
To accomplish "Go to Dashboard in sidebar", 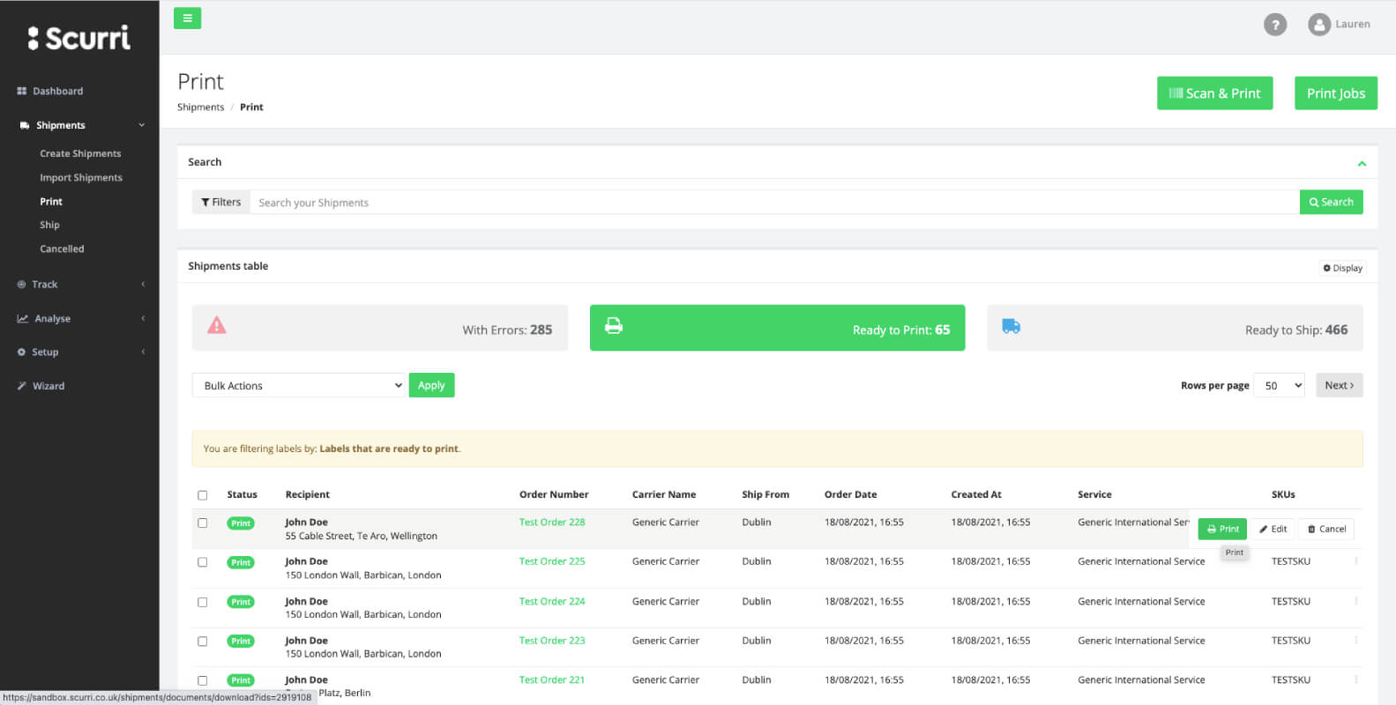I will 50,91.
